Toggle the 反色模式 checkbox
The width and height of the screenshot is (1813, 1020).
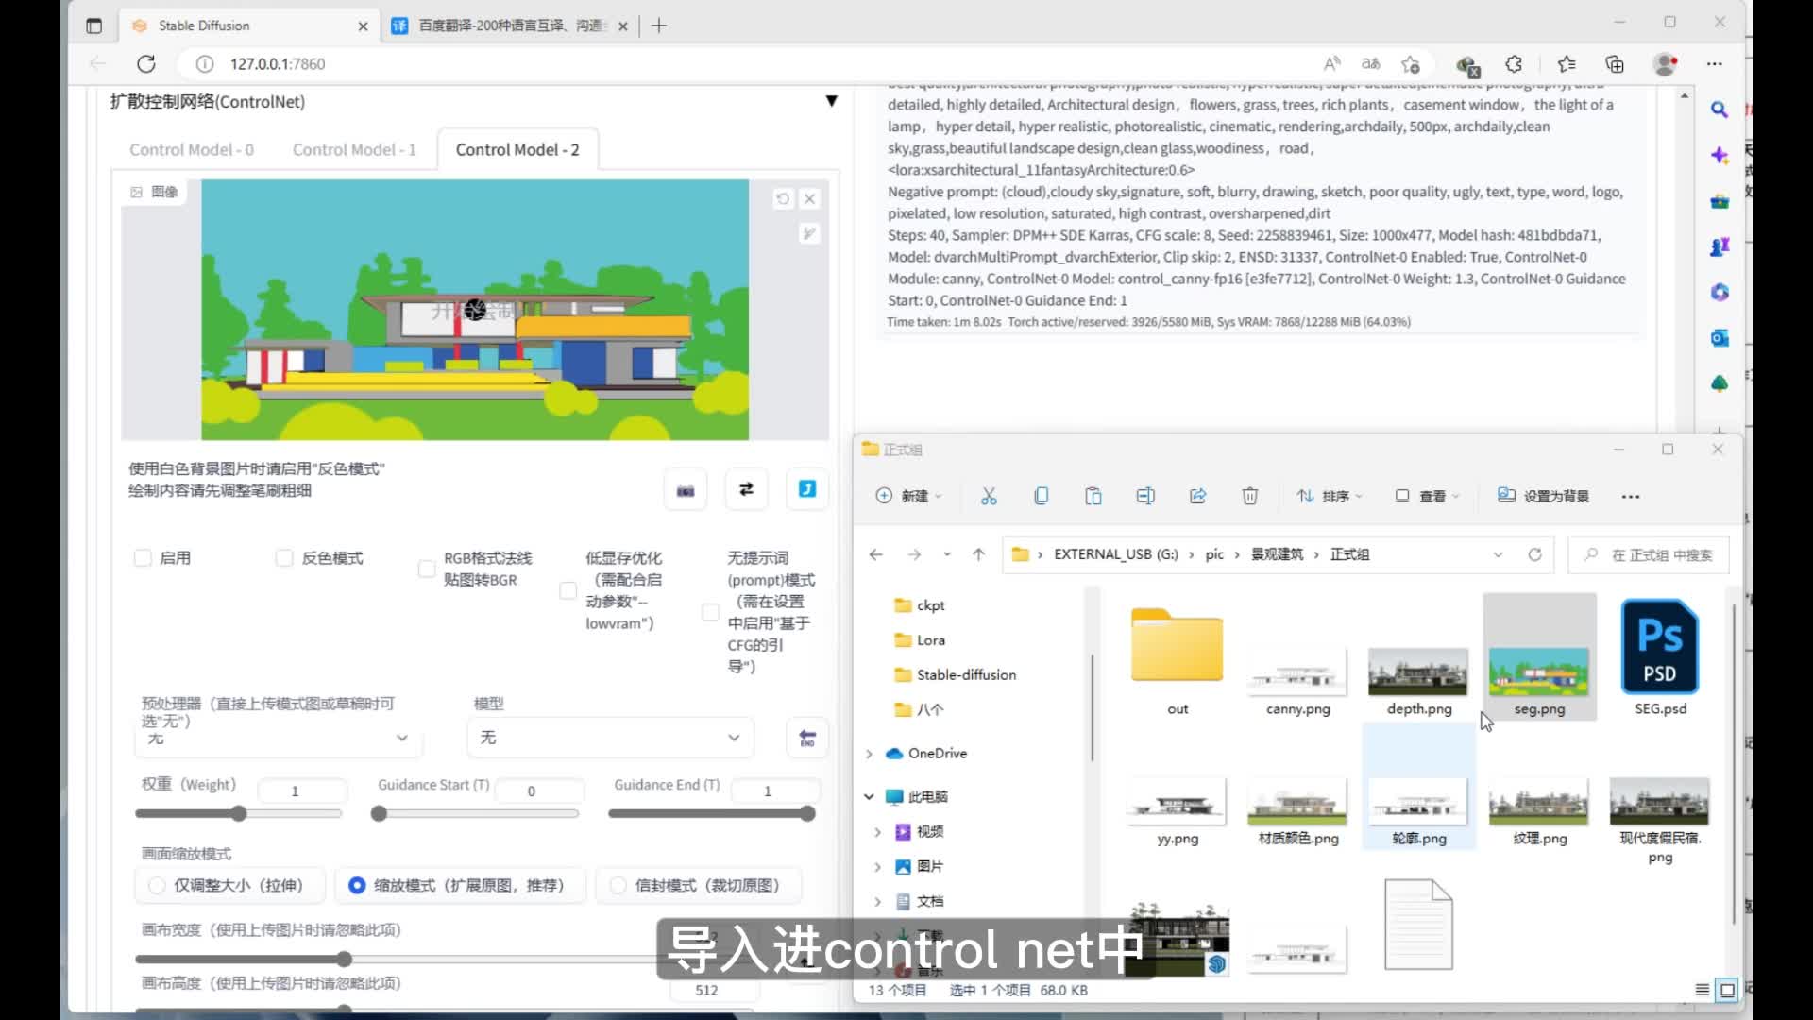284,558
